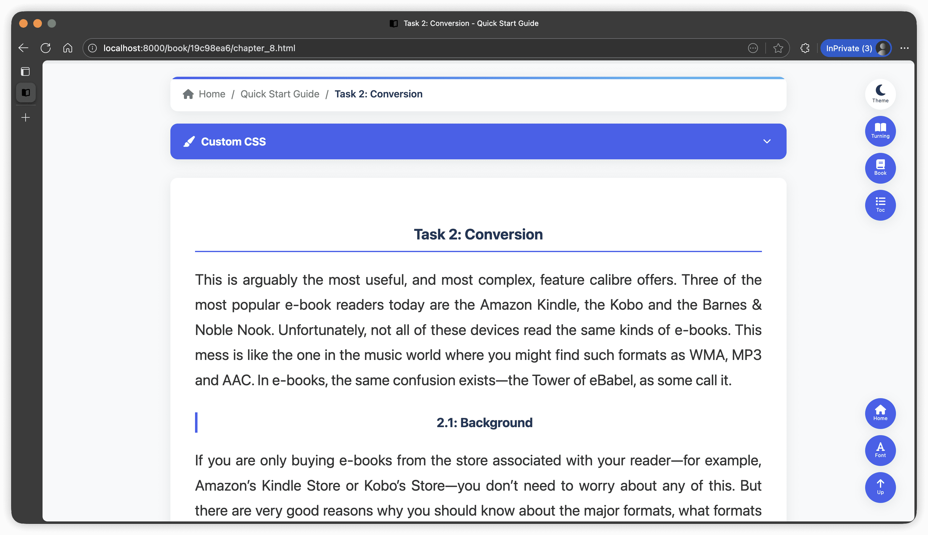Open the Book panel
Image resolution: width=928 pixels, height=535 pixels.
click(x=880, y=168)
